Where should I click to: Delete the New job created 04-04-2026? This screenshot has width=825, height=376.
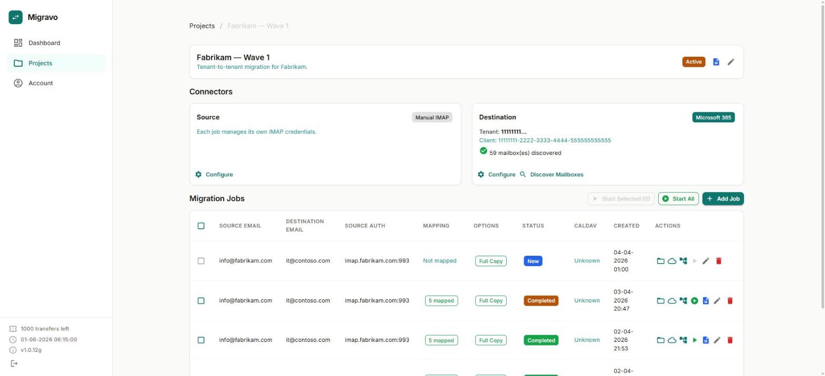[x=719, y=261]
